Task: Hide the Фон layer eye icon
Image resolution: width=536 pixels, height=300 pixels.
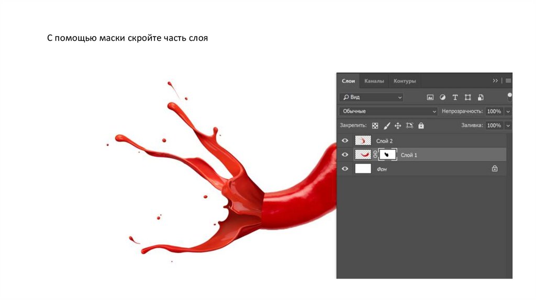Action: click(345, 169)
